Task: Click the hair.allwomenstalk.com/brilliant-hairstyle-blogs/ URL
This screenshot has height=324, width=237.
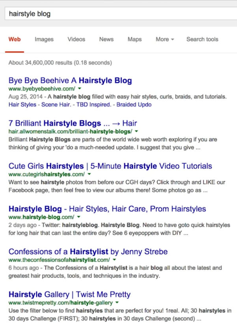Action: [70, 132]
